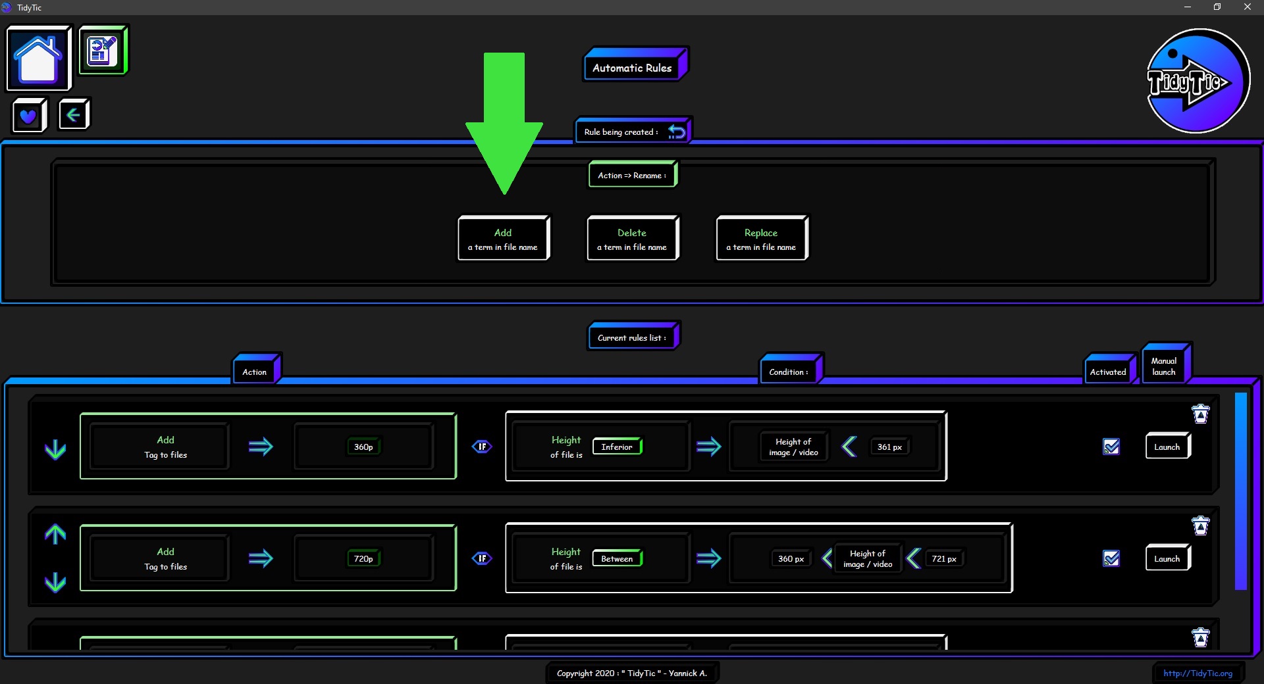The width and height of the screenshot is (1264, 684).
Task: Open the Between condition selector
Action: pyautogui.click(x=617, y=558)
